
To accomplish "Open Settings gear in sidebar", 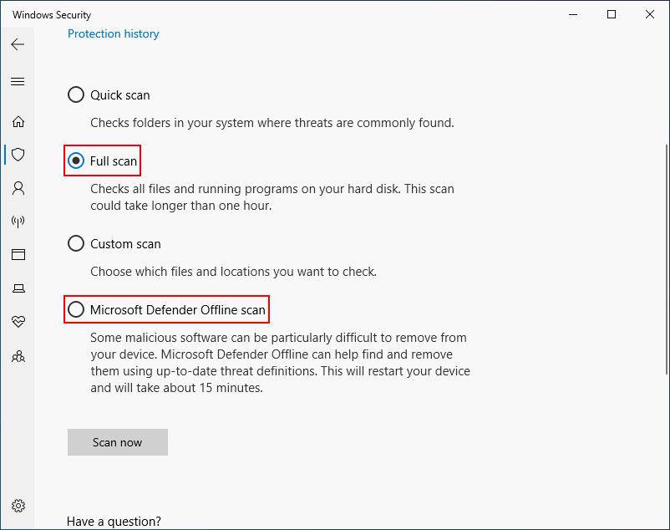I will [18, 506].
